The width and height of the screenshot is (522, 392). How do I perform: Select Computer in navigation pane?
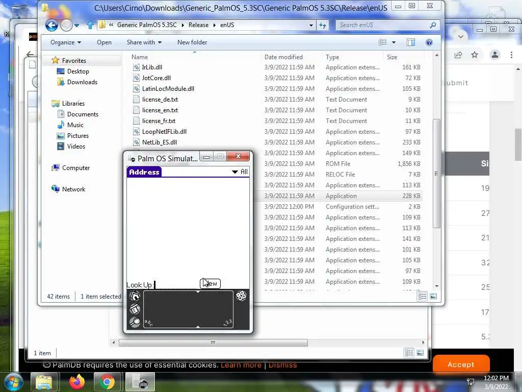click(76, 167)
